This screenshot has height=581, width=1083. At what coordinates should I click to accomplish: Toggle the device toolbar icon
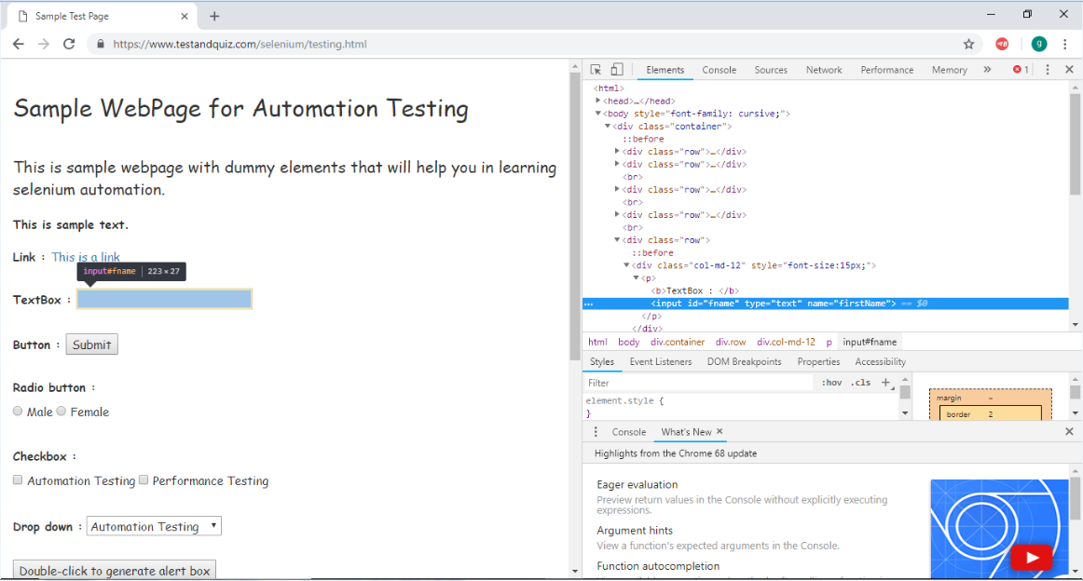(616, 70)
